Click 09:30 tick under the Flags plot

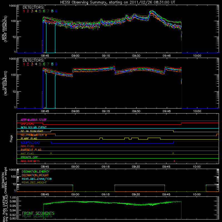coord(136,167)
